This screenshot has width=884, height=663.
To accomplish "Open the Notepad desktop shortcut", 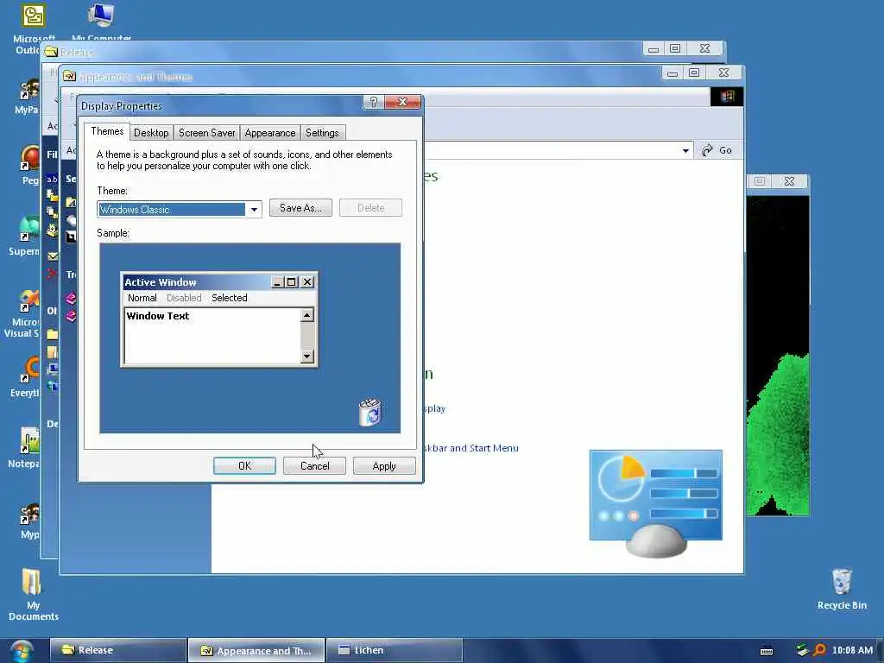I will pos(26,448).
